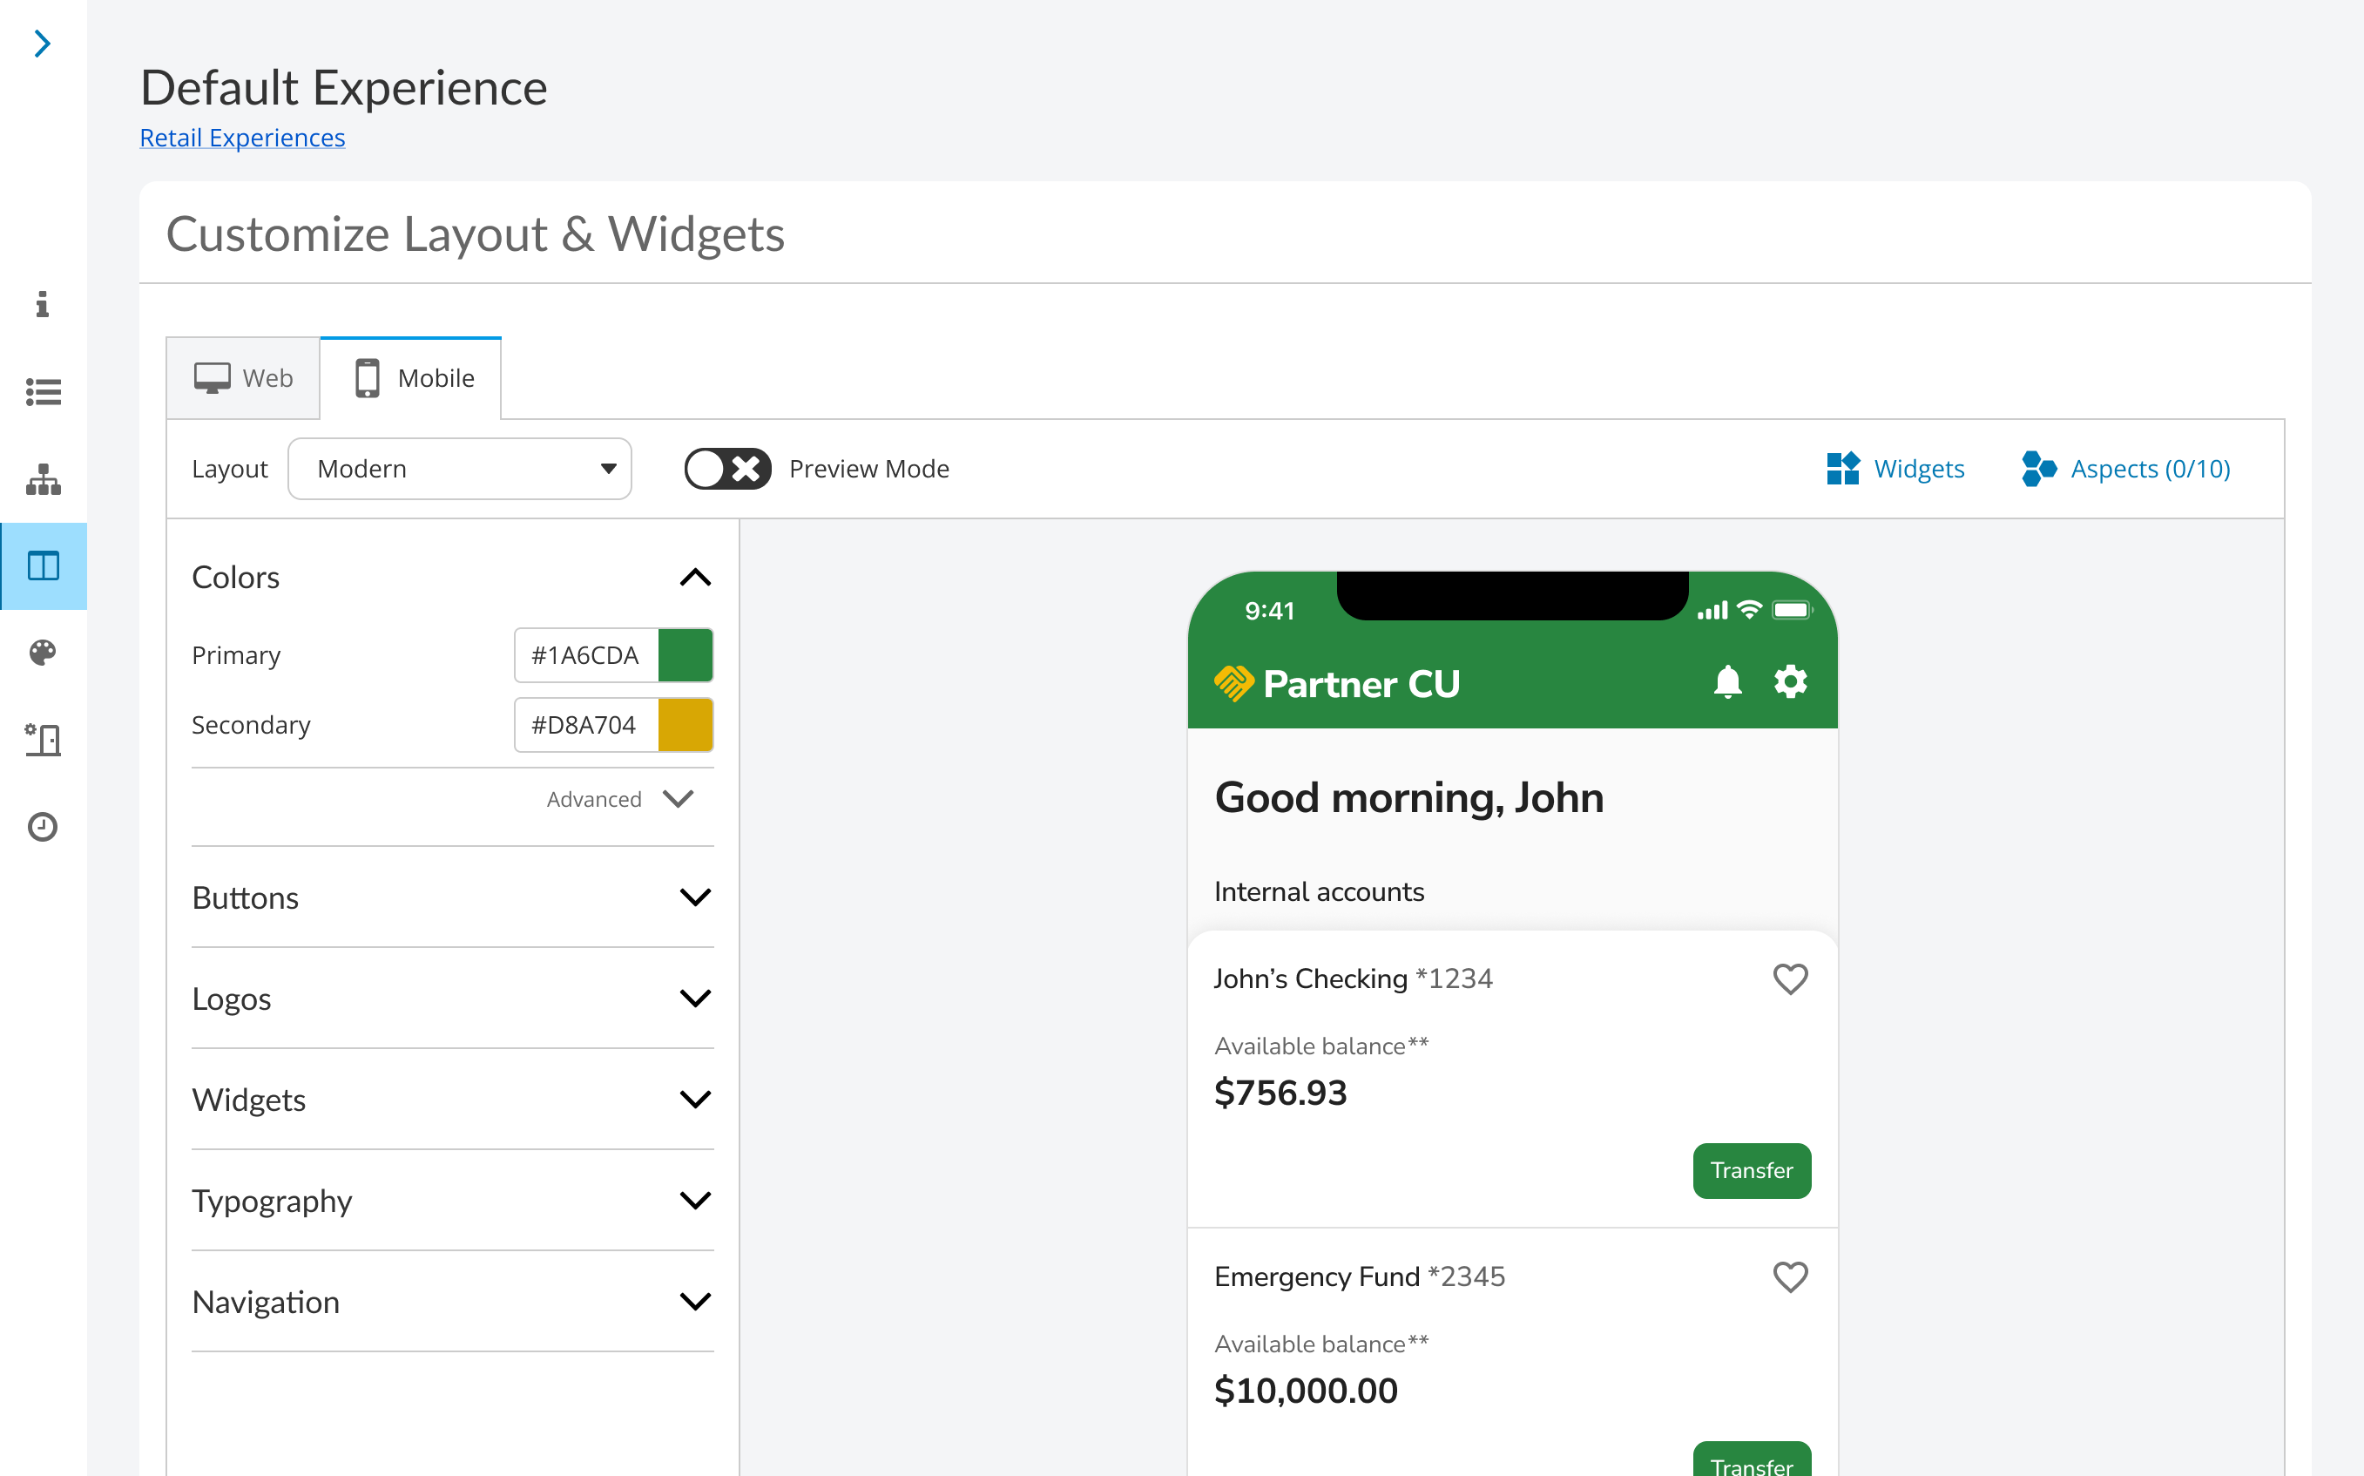The image size is (2364, 1476).
Task: Select the Mobile tab
Action: pos(412,379)
